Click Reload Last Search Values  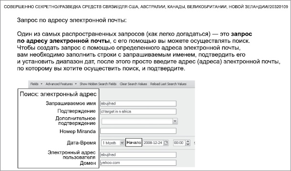click(x=168, y=84)
